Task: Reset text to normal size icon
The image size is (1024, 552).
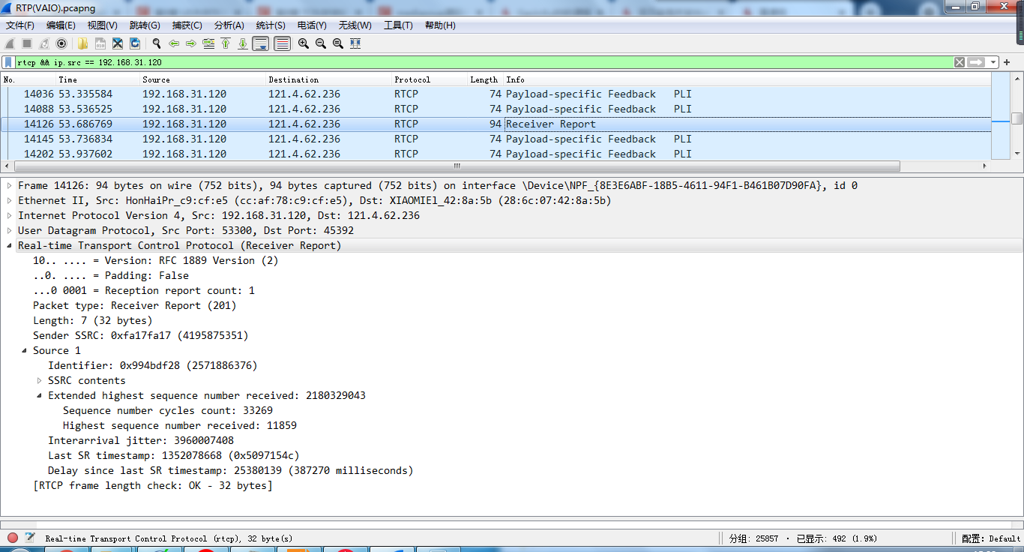Action: click(338, 43)
